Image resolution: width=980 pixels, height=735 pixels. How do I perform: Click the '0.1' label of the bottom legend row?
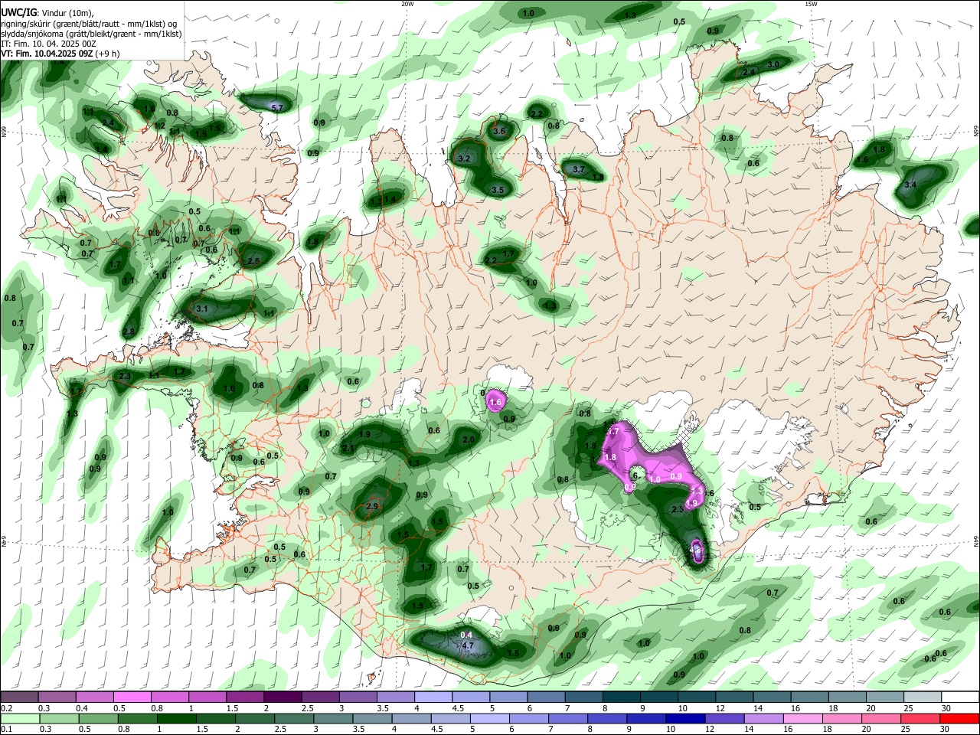(x=6, y=729)
